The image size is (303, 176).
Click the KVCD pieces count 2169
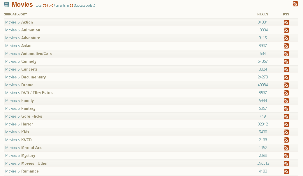tap(263, 140)
